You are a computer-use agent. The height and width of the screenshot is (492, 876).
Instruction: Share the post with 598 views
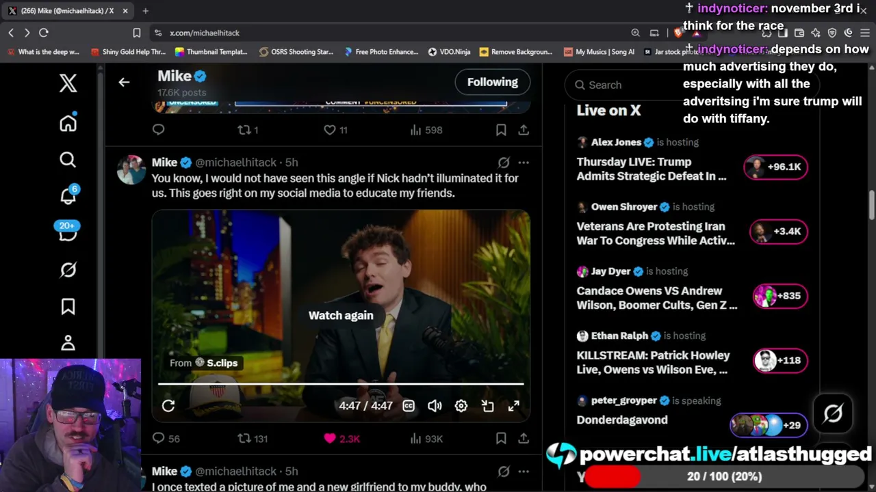coord(524,130)
